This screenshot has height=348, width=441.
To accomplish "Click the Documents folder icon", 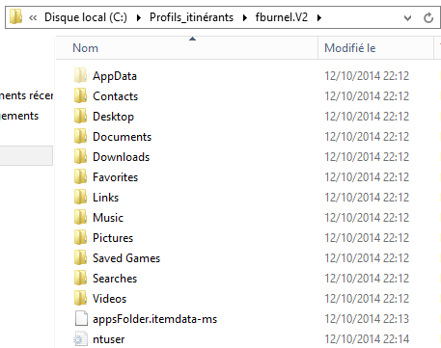I will pos(80,137).
